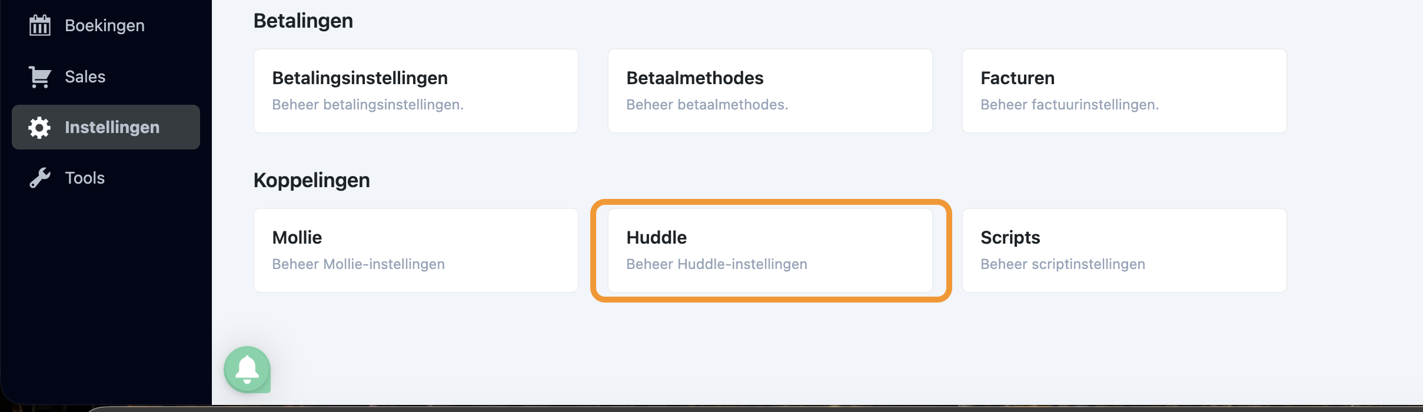This screenshot has width=1423, height=412.
Task: Click the Sales shopping cart icon
Action: (x=40, y=77)
